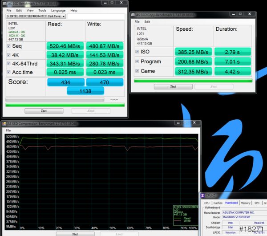The width and height of the screenshot is (267, 236).
Task: Click the empty text field beside drive selector
Action: tap(96, 16)
